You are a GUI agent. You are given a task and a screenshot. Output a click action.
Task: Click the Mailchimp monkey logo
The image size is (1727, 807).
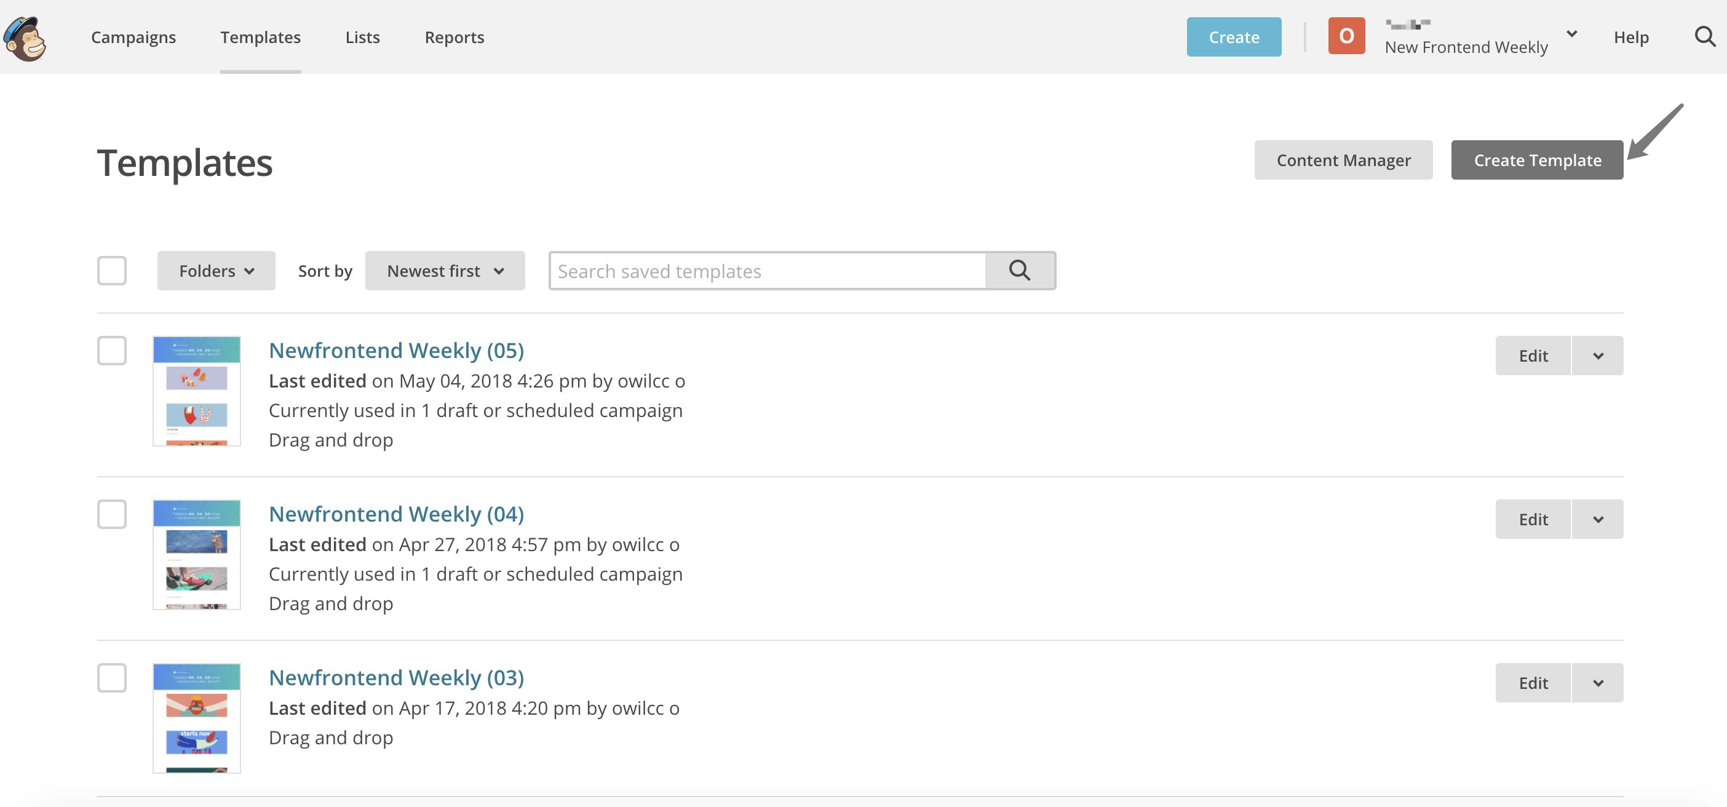(25, 38)
